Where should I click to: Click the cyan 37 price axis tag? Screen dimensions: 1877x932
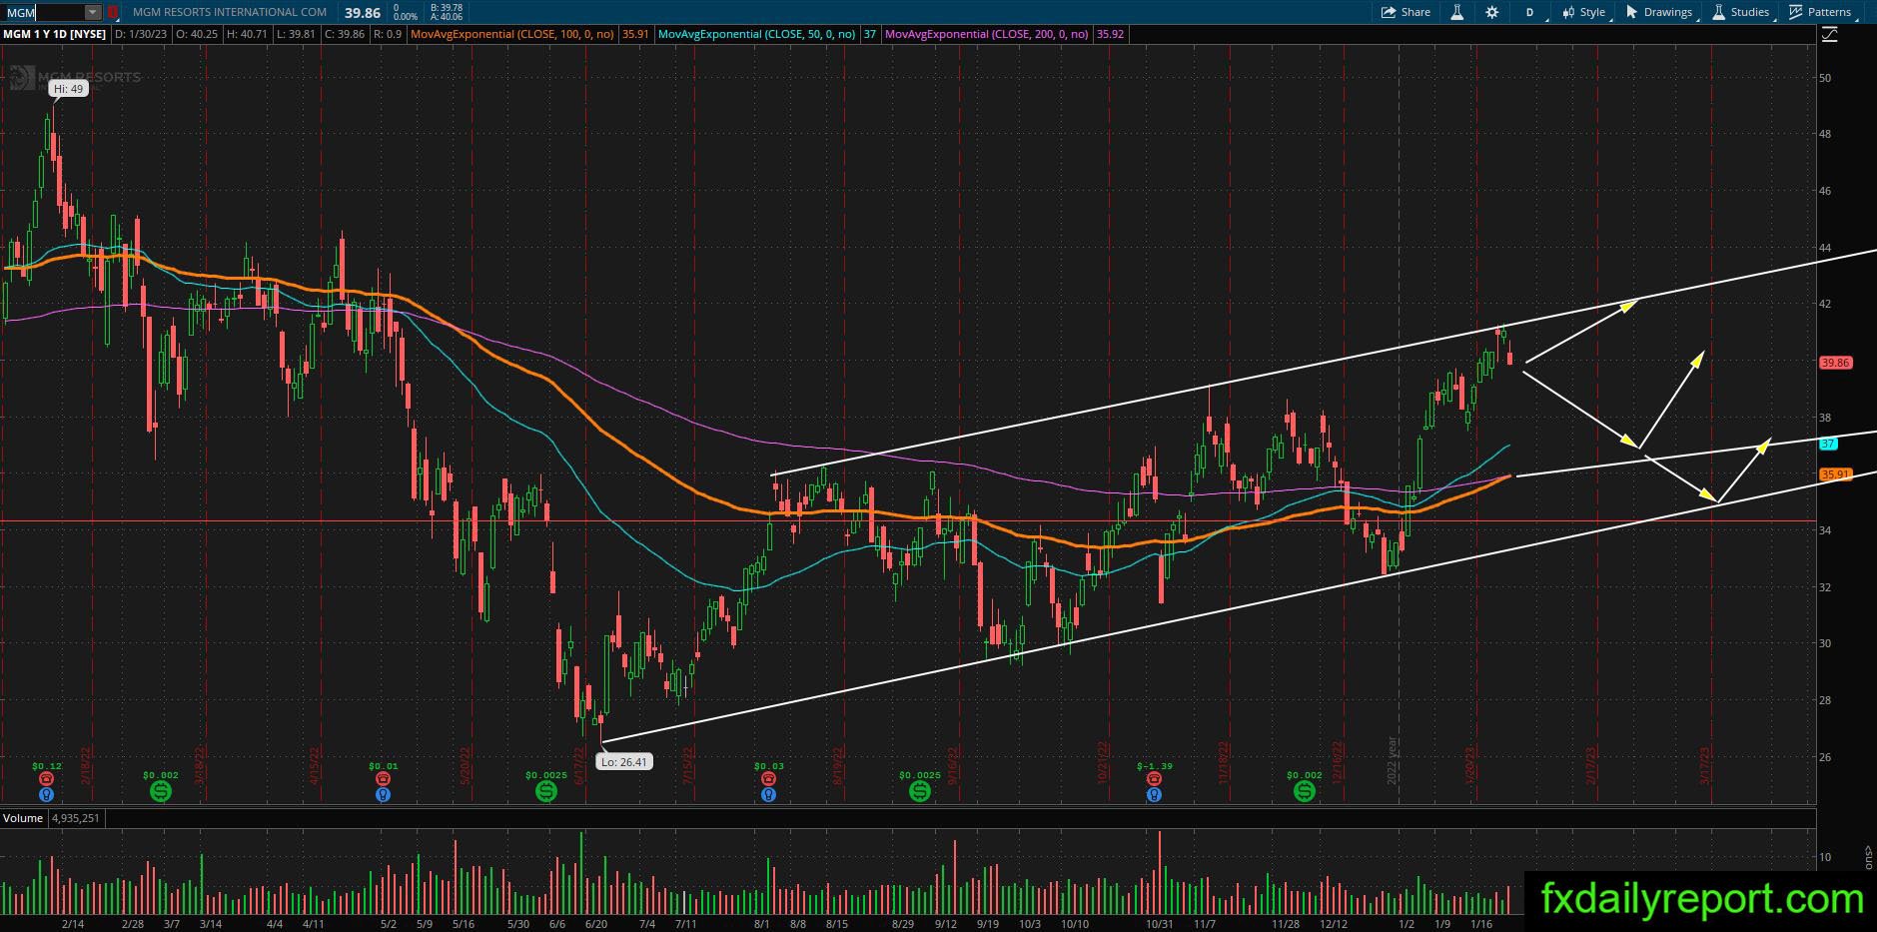(1828, 444)
